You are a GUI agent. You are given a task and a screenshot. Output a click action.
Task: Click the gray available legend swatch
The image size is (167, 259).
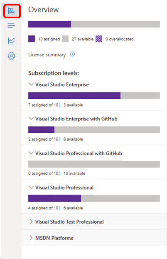pyautogui.click(x=65, y=39)
